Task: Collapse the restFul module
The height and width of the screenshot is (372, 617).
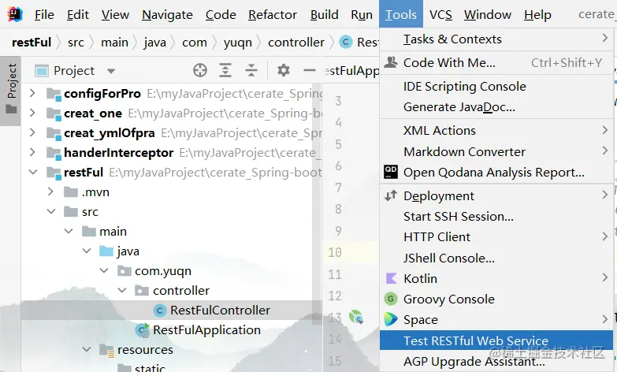Action: pyautogui.click(x=33, y=172)
